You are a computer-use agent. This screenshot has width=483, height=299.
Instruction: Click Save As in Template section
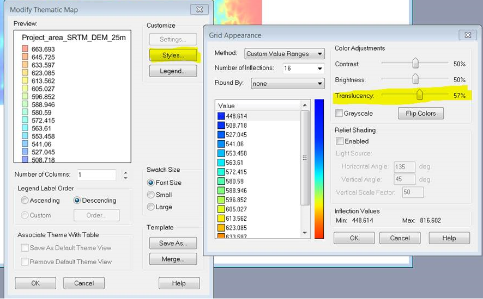(x=173, y=243)
